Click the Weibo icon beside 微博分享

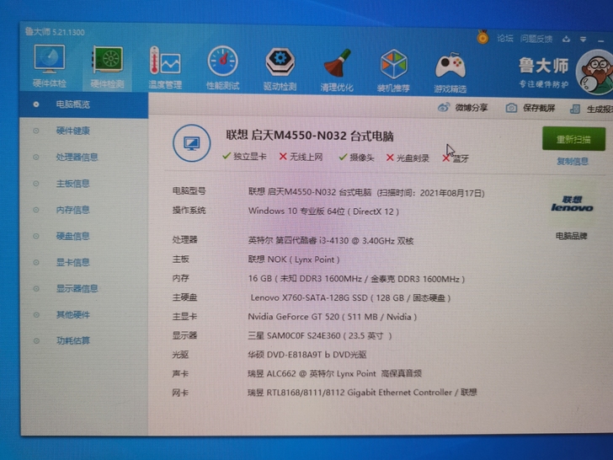[443, 107]
